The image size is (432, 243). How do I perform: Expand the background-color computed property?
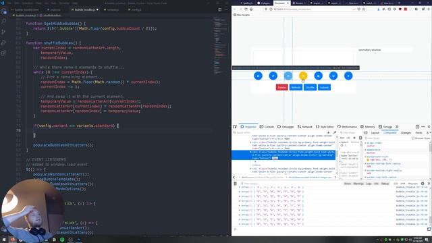(x=366, y=157)
